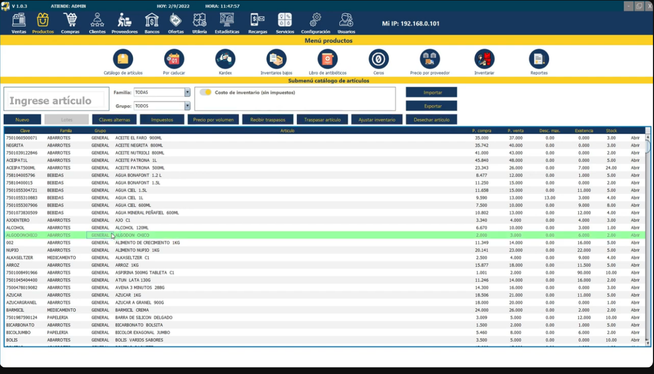Viewport: 654px width, 374px height.
Task: Go to Ventas in top menu
Action: click(x=19, y=23)
